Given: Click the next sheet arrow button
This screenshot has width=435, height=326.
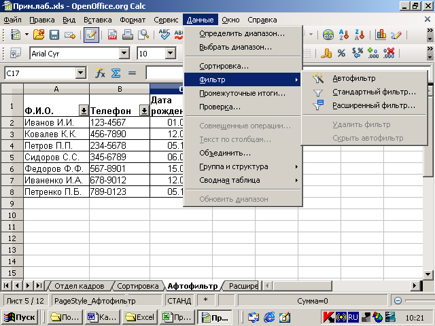Looking at the screenshot, I should coord(28,285).
